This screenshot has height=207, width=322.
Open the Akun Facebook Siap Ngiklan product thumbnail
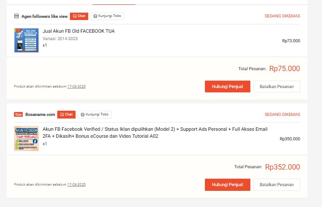[26, 139]
